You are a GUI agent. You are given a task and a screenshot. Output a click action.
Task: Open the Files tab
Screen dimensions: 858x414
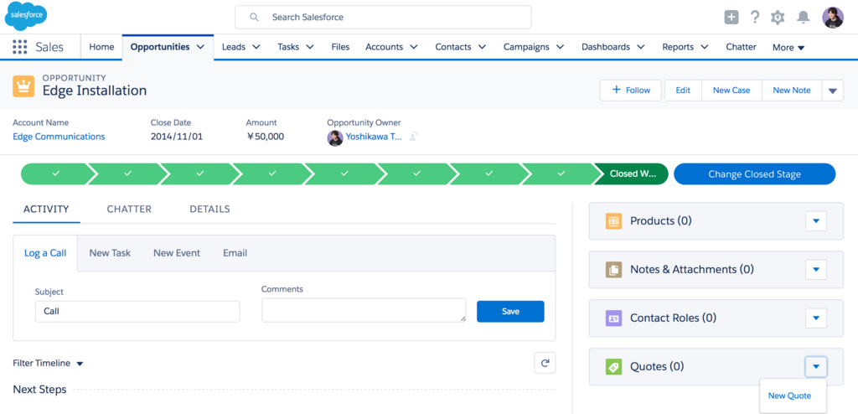coord(340,47)
